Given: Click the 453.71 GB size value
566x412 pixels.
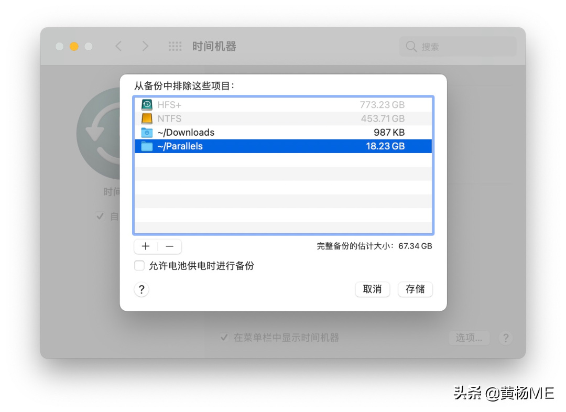Looking at the screenshot, I should [383, 118].
